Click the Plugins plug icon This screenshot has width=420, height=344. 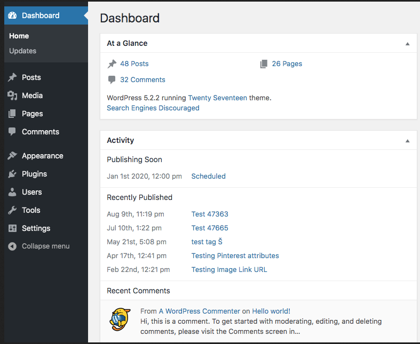coord(12,174)
